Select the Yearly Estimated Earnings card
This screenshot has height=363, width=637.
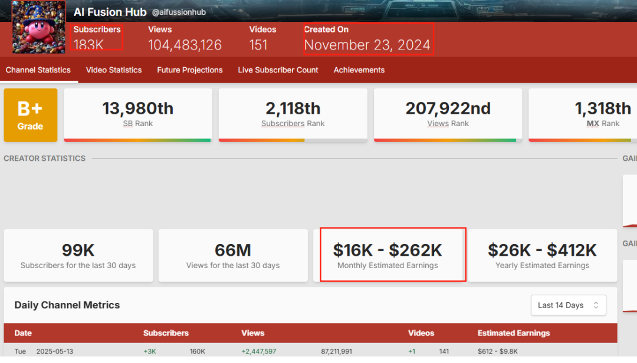pyautogui.click(x=542, y=255)
